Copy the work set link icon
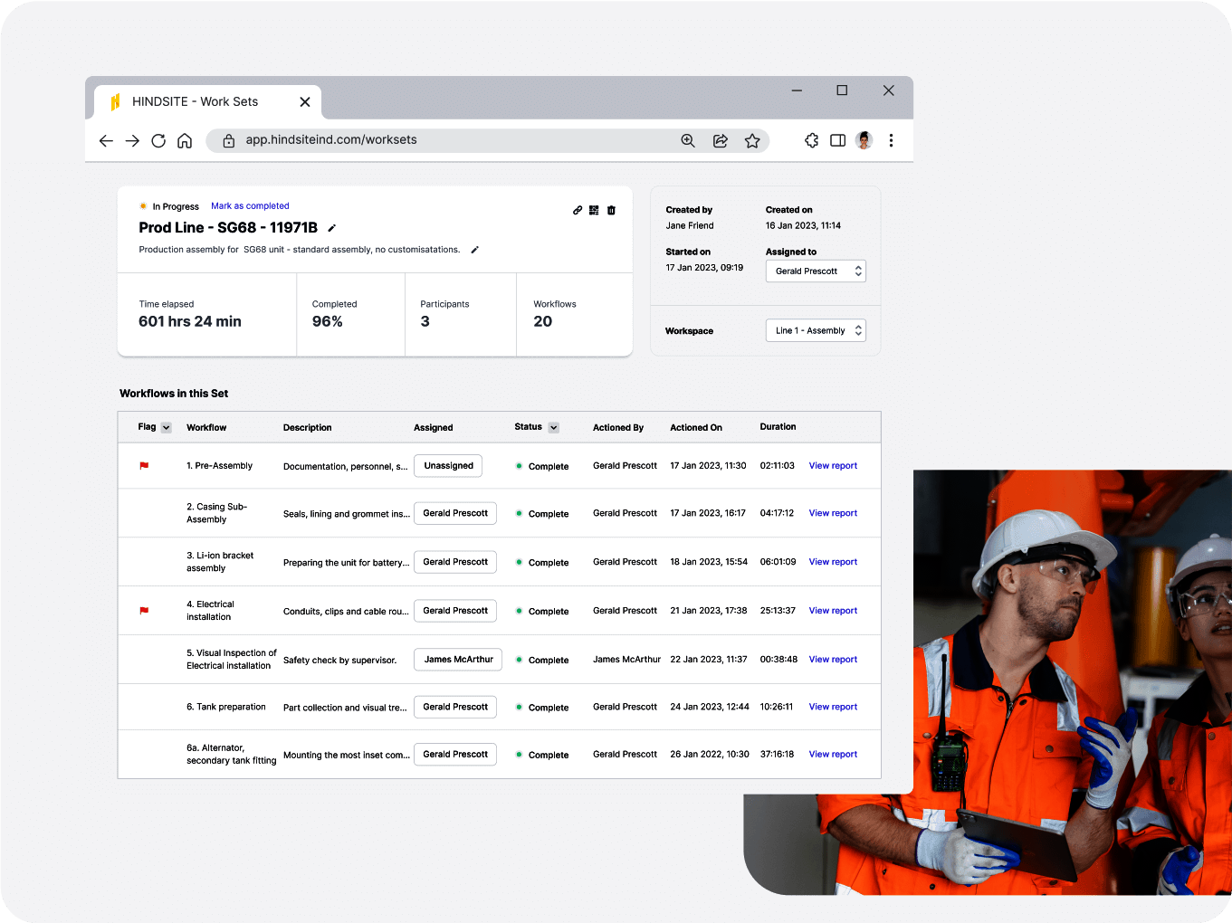The height and width of the screenshot is (923, 1232). click(x=578, y=210)
